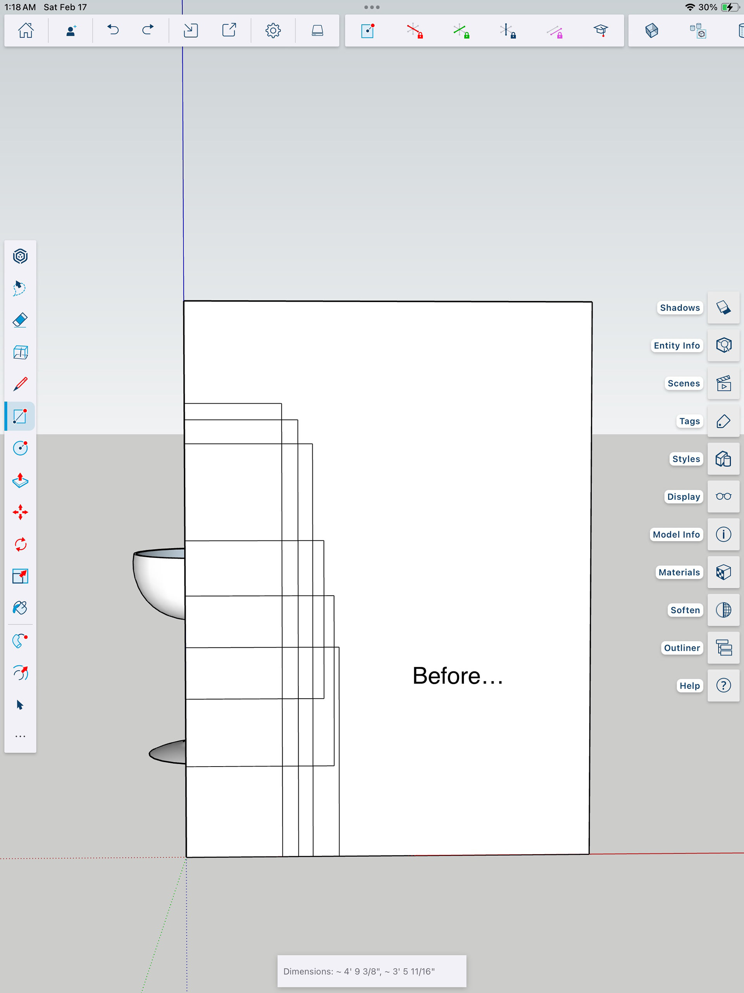The image size is (744, 993).
Task: Tap the Wi-Fi status icon
Action: 690,7
